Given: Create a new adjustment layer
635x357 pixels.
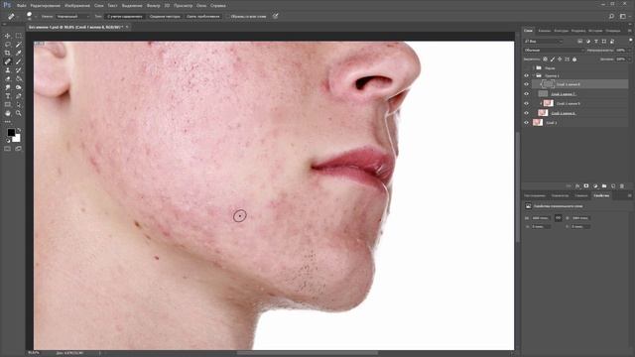Looking at the screenshot, I should (x=595, y=185).
